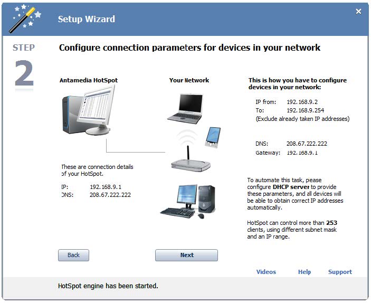Click the 'Your Network' heading
Screen dimensions: 371x303
click(189, 80)
